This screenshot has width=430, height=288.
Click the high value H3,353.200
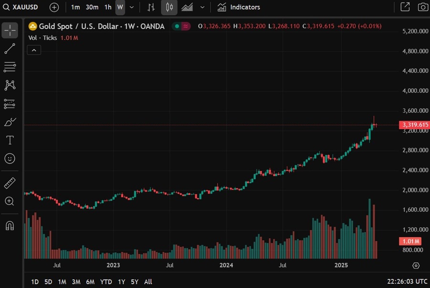(249, 26)
